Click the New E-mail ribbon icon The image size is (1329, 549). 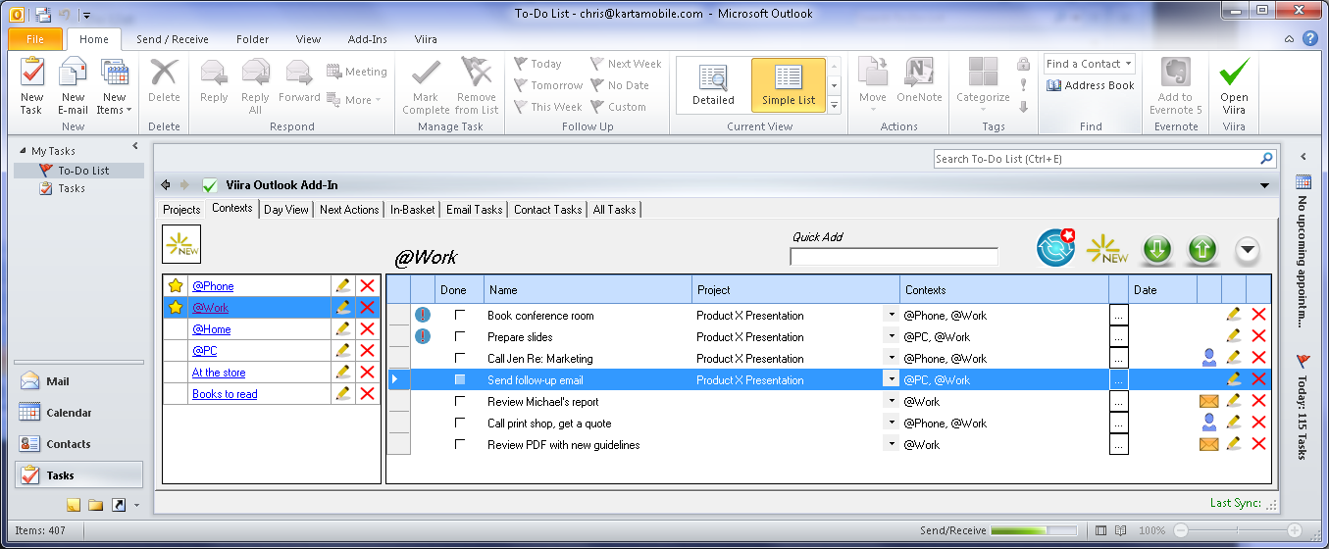pos(73,86)
